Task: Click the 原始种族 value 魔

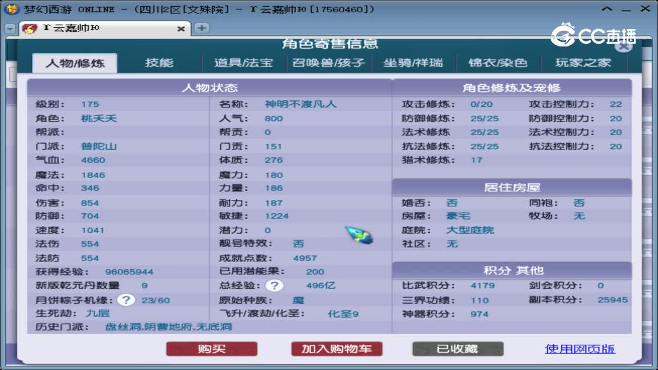Action: coord(298,300)
